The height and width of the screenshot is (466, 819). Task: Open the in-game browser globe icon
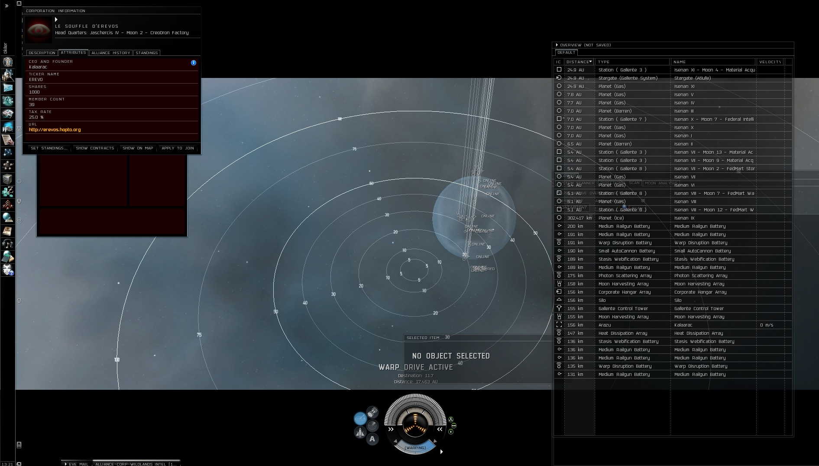tap(7, 218)
